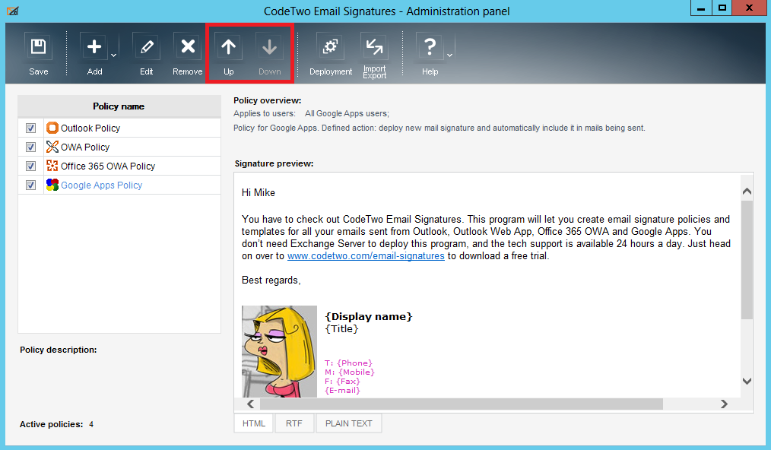Viewport: 771px width, 450px height.
Task: Open the www.codetwo.com/email-signatures link
Action: pyautogui.click(x=366, y=255)
